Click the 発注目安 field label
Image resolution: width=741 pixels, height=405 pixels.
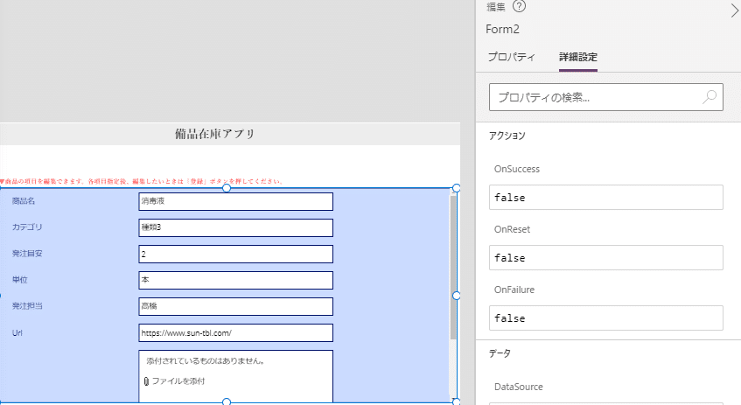pos(27,254)
